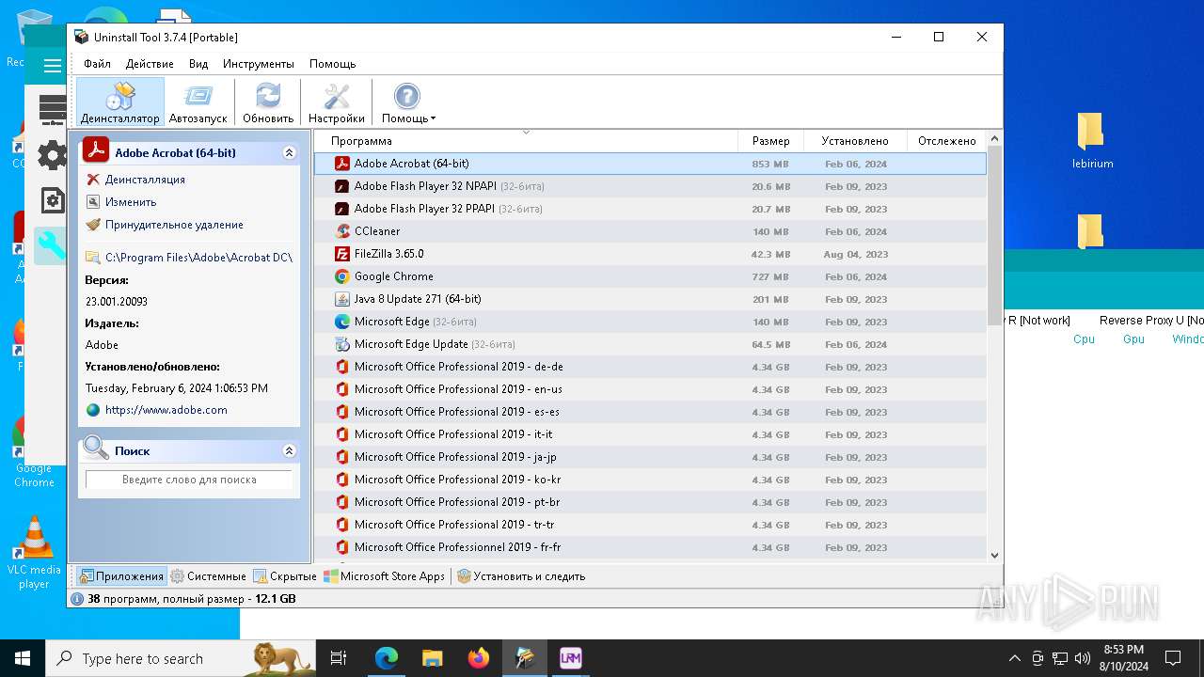Select the Office Professional 2019 en-us icon
This screenshot has height=677, width=1204.
click(342, 389)
